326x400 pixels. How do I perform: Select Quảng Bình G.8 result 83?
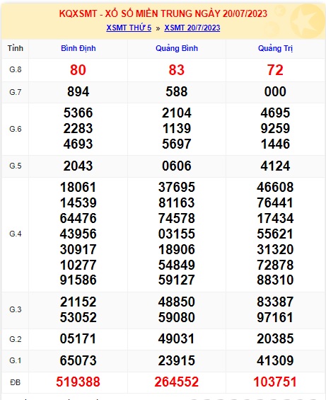(176, 70)
